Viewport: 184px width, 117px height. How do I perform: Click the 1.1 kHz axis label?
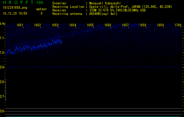tap(2, 38)
